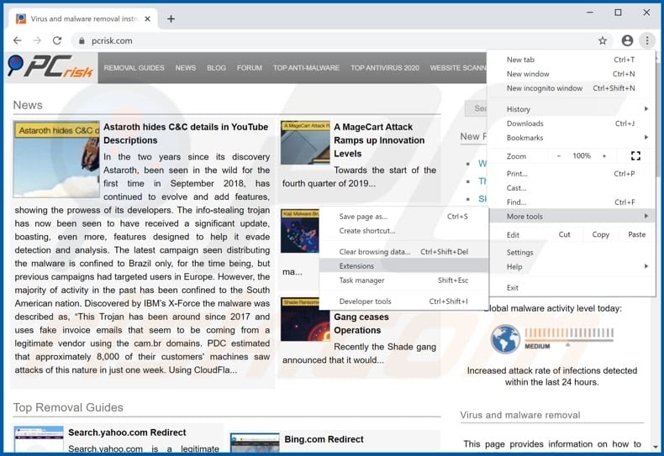The width and height of the screenshot is (664, 456).
Task: Open Downloads from the menu
Action: [572, 123]
